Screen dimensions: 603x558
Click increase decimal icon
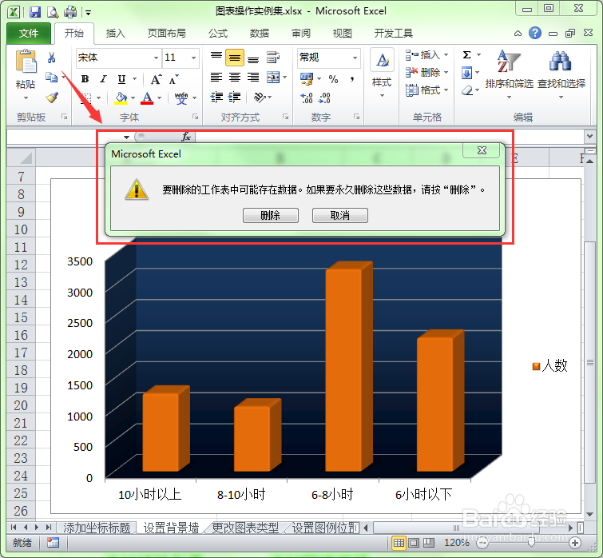coord(307,98)
